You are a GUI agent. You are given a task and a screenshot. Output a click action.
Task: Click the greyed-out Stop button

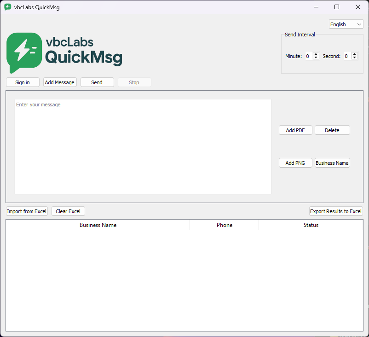134,82
